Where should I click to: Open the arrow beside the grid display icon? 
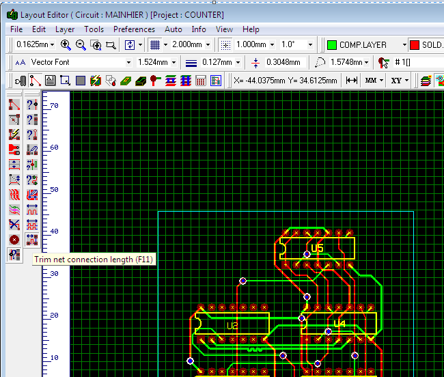point(166,44)
